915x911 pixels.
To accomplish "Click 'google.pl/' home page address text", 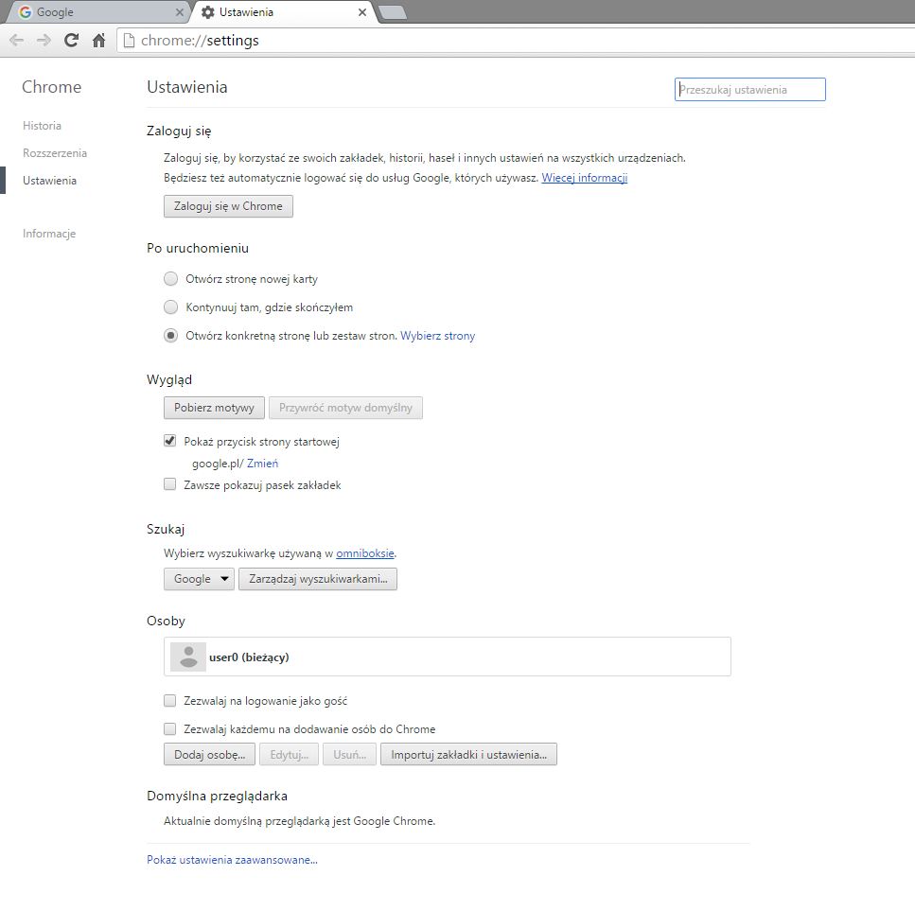I will (218, 464).
